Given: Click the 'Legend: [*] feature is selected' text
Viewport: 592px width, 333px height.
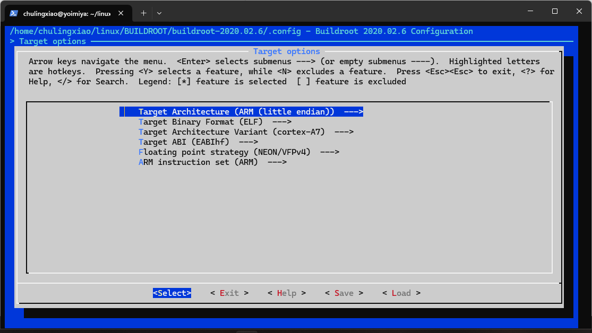Looking at the screenshot, I should tap(212, 82).
